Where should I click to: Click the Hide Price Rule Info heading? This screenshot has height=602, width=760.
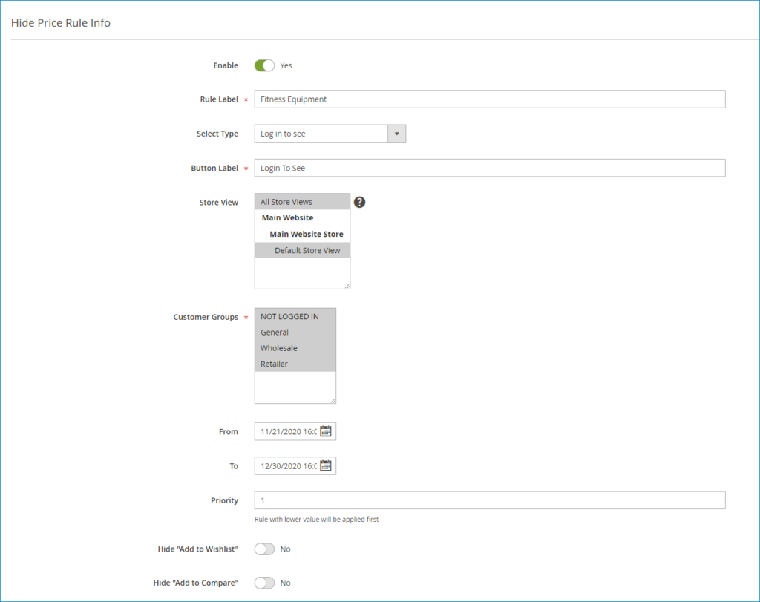[x=61, y=23]
